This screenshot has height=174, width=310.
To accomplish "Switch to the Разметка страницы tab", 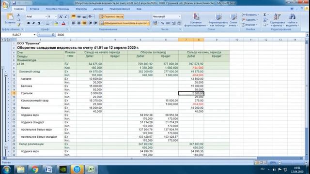I will coord(57,9).
